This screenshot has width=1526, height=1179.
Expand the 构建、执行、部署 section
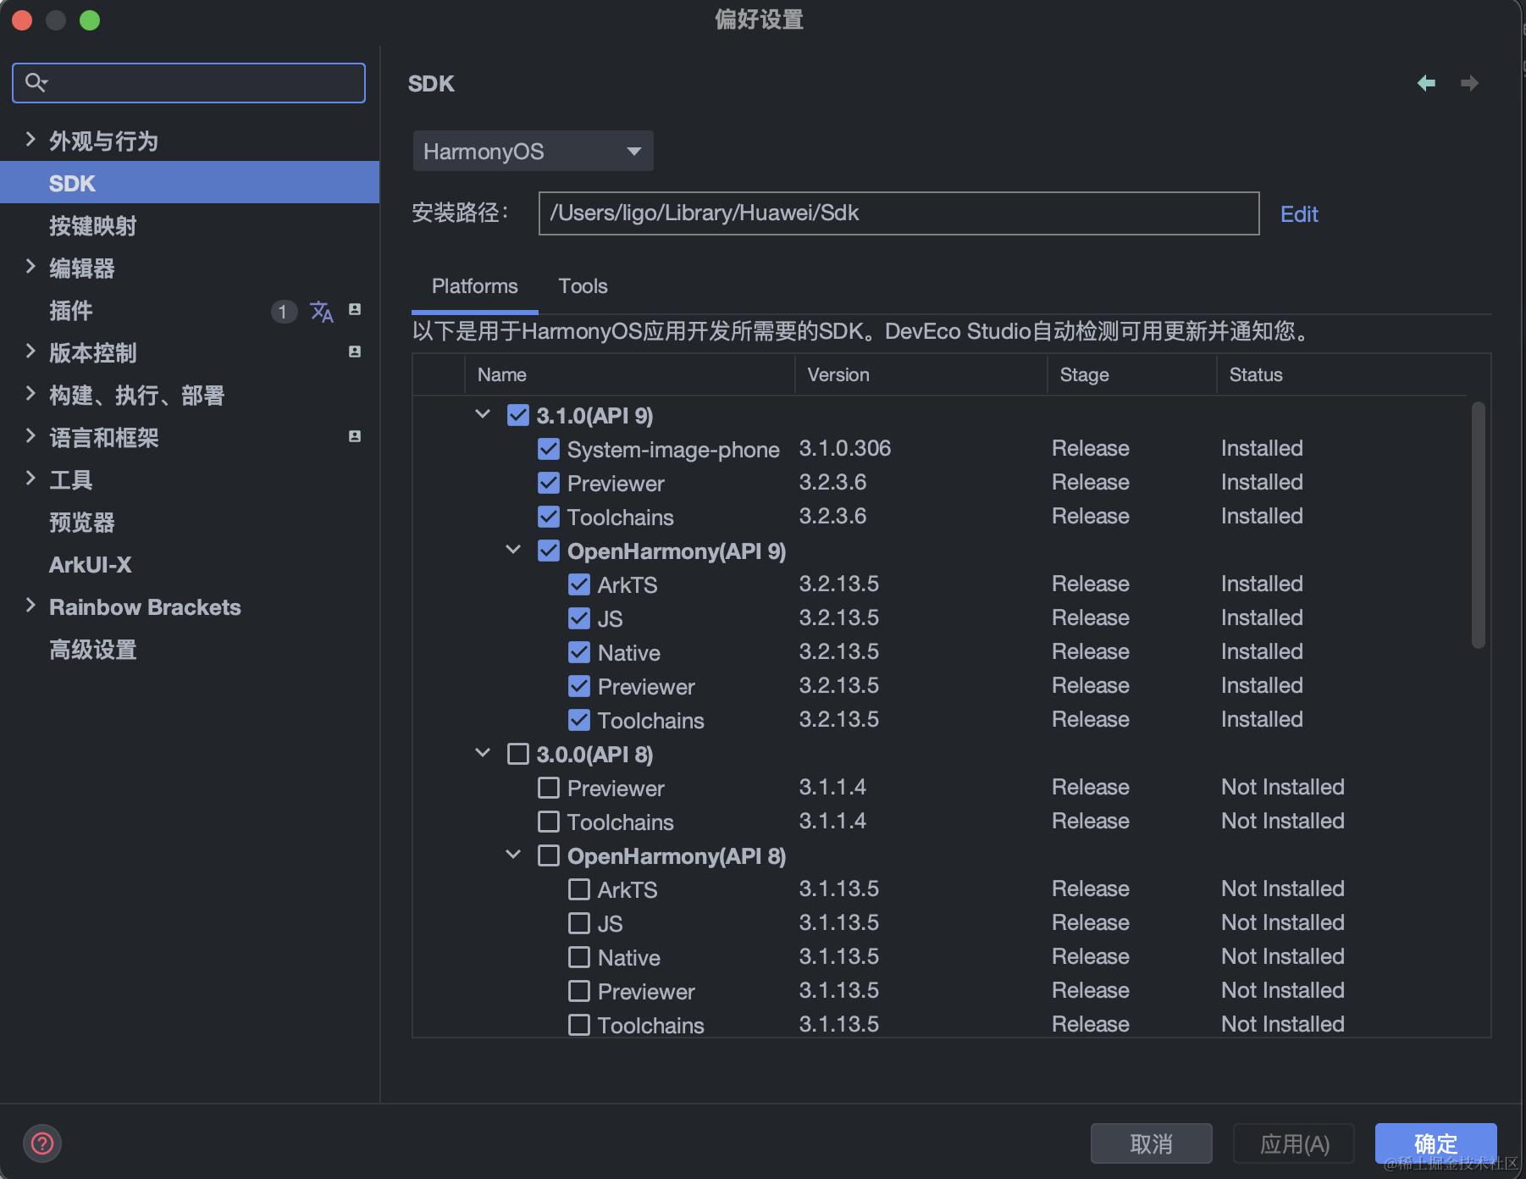point(30,394)
